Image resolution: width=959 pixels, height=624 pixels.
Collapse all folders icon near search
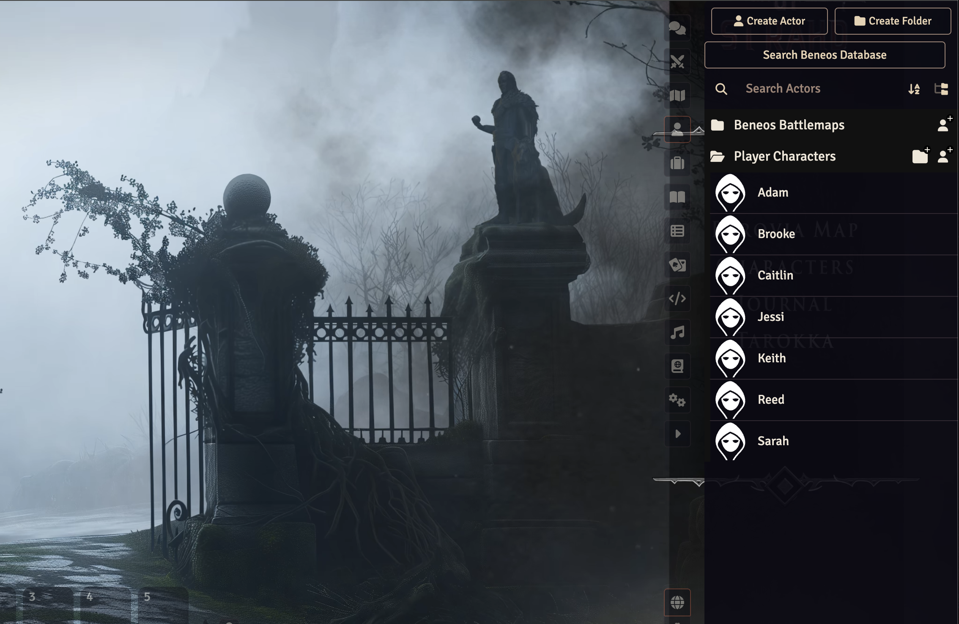click(x=941, y=89)
